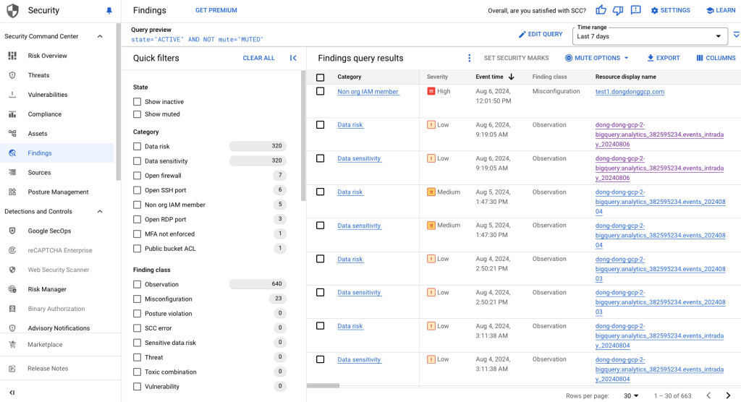
Task: Click the horizontal scrollbar under results table
Action: [x=323, y=385]
